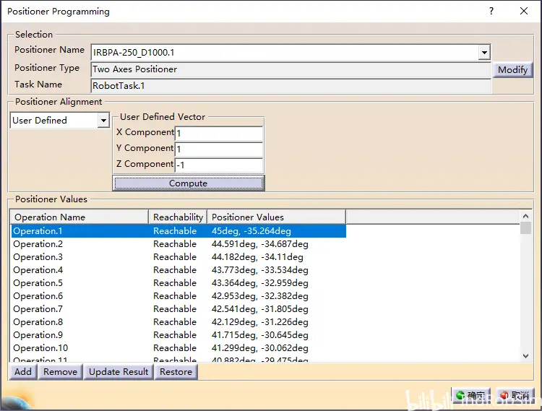Click the Operation Name column header

tap(79, 217)
